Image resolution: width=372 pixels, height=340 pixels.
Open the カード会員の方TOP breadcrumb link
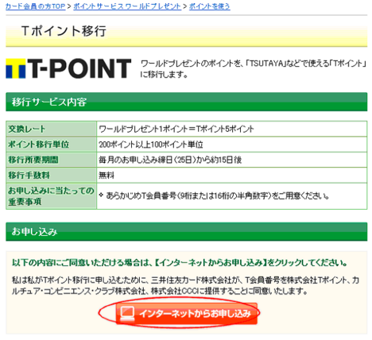point(35,6)
